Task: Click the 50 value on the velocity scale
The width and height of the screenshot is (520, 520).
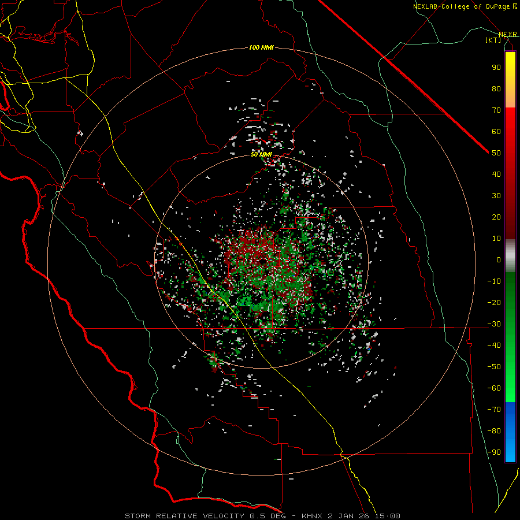Action: (x=496, y=153)
